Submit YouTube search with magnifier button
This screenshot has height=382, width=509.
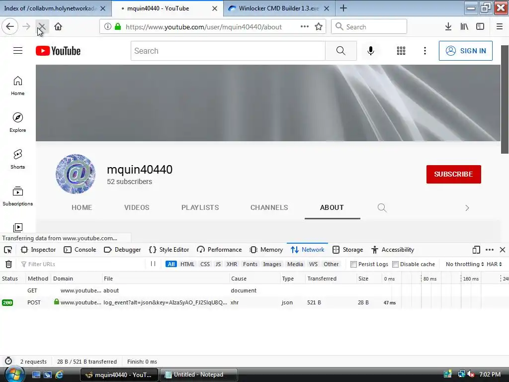341,51
